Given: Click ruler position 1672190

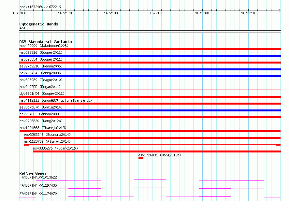Looking at the screenshot, I should (x=156, y=13).
